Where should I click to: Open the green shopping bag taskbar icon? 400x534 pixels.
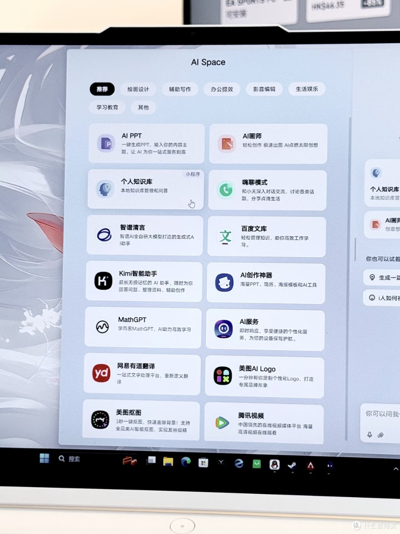257,464
